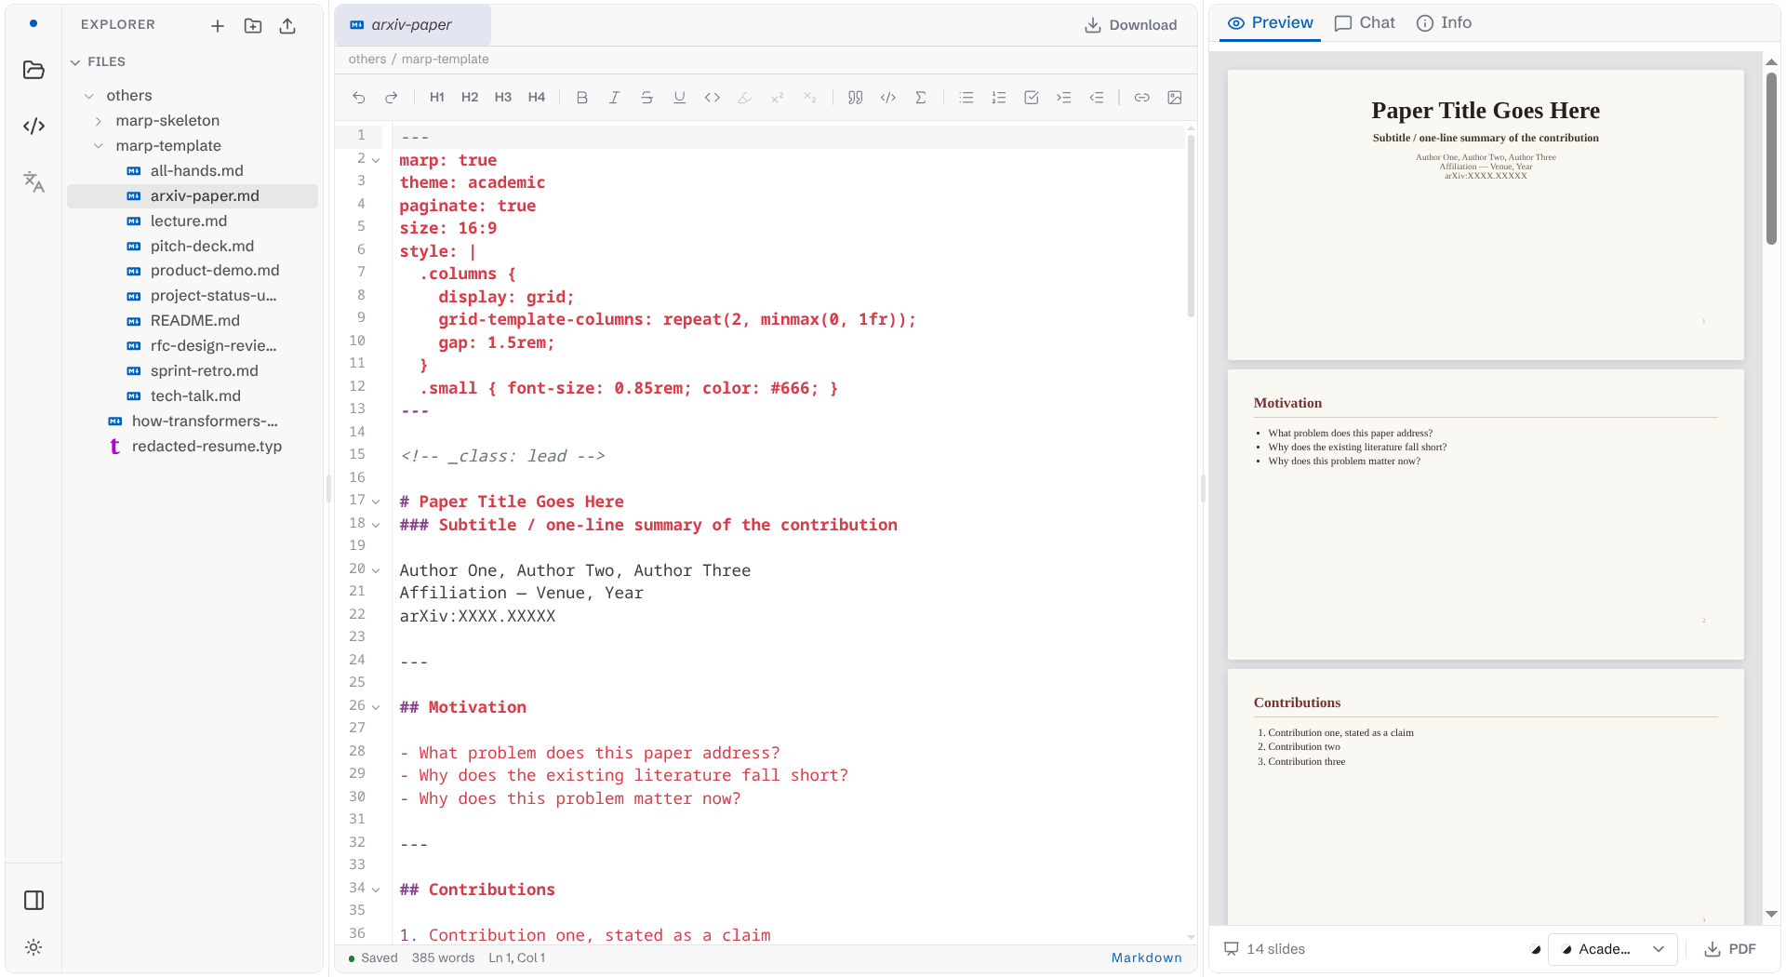The height and width of the screenshot is (977, 1786).
Task: Apply underline formatting
Action: click(x=680, y=98)
